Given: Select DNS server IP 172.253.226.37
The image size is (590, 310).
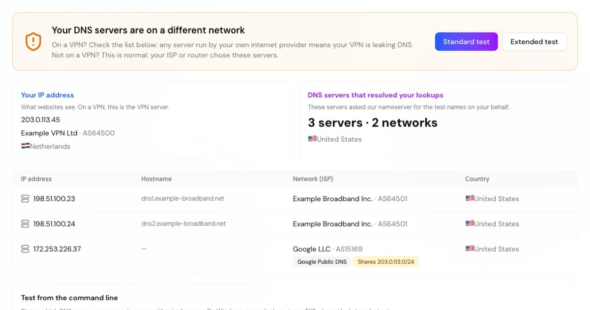Looking at the screenshot, I should click(x=57, y=249).
